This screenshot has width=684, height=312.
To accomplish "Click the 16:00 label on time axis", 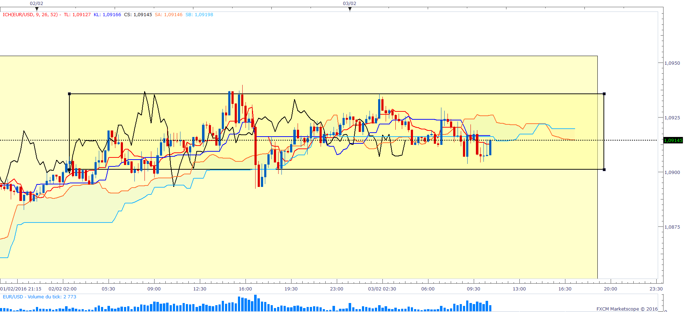I will (x=245, y=289).
